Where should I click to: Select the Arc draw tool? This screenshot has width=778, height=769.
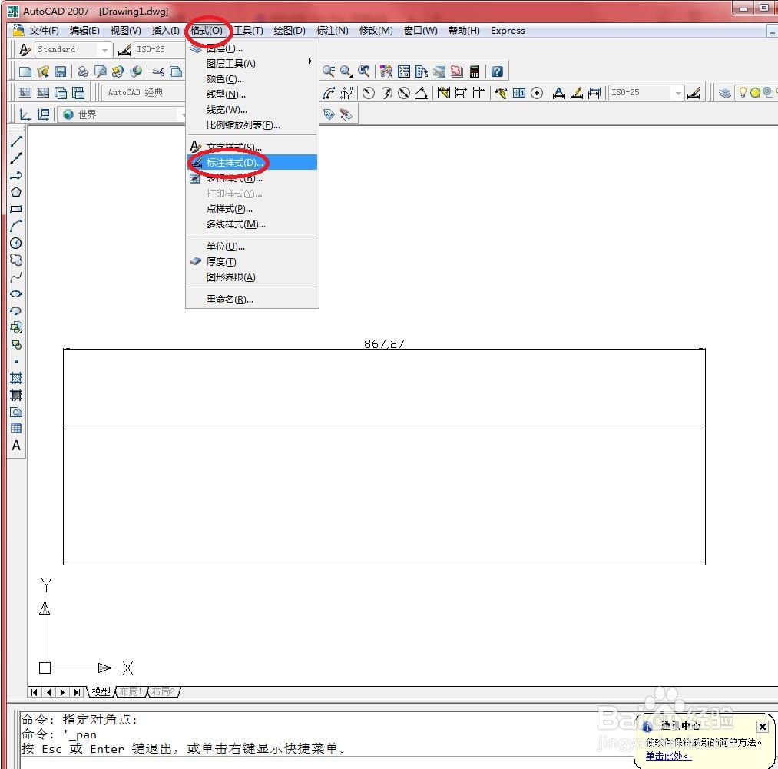click(16, 226)
